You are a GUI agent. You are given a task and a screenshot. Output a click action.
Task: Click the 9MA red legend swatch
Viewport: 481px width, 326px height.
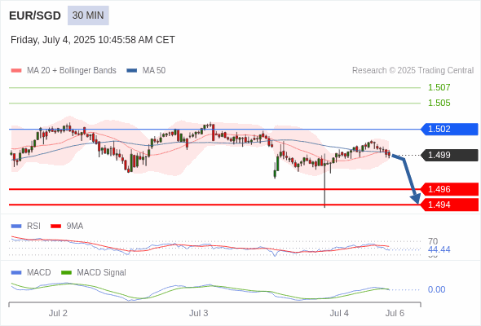[x=55, y=227]
